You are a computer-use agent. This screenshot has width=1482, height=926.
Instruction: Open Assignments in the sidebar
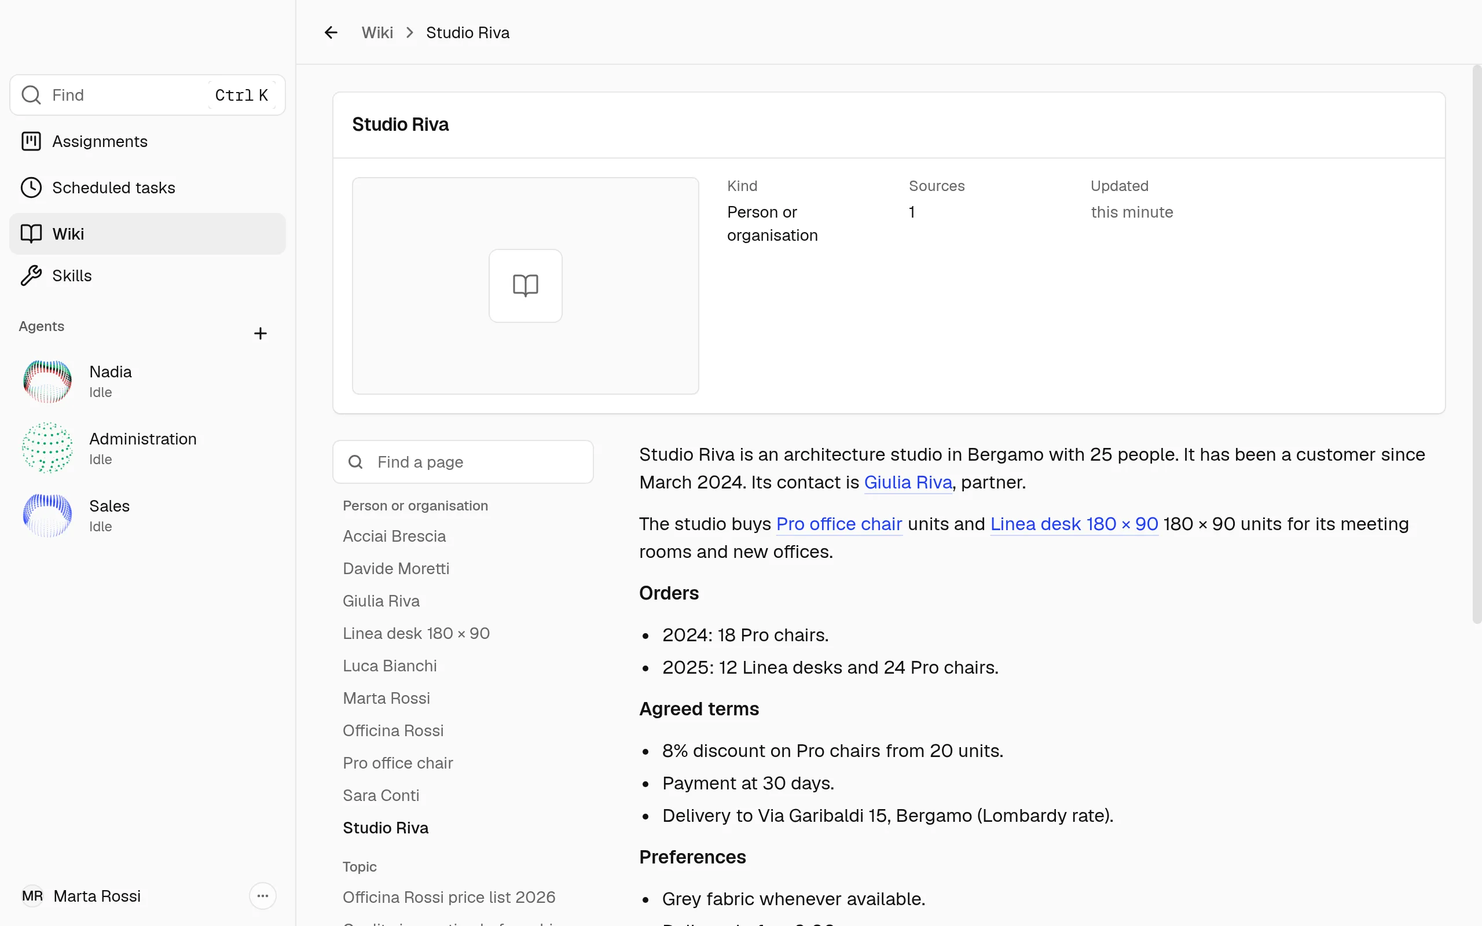(x=148, y=141)
